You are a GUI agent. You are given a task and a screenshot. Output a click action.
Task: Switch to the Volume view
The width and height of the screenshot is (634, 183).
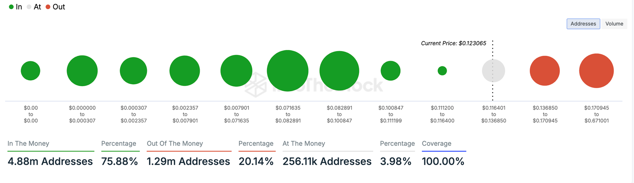(x=614, y=24)
